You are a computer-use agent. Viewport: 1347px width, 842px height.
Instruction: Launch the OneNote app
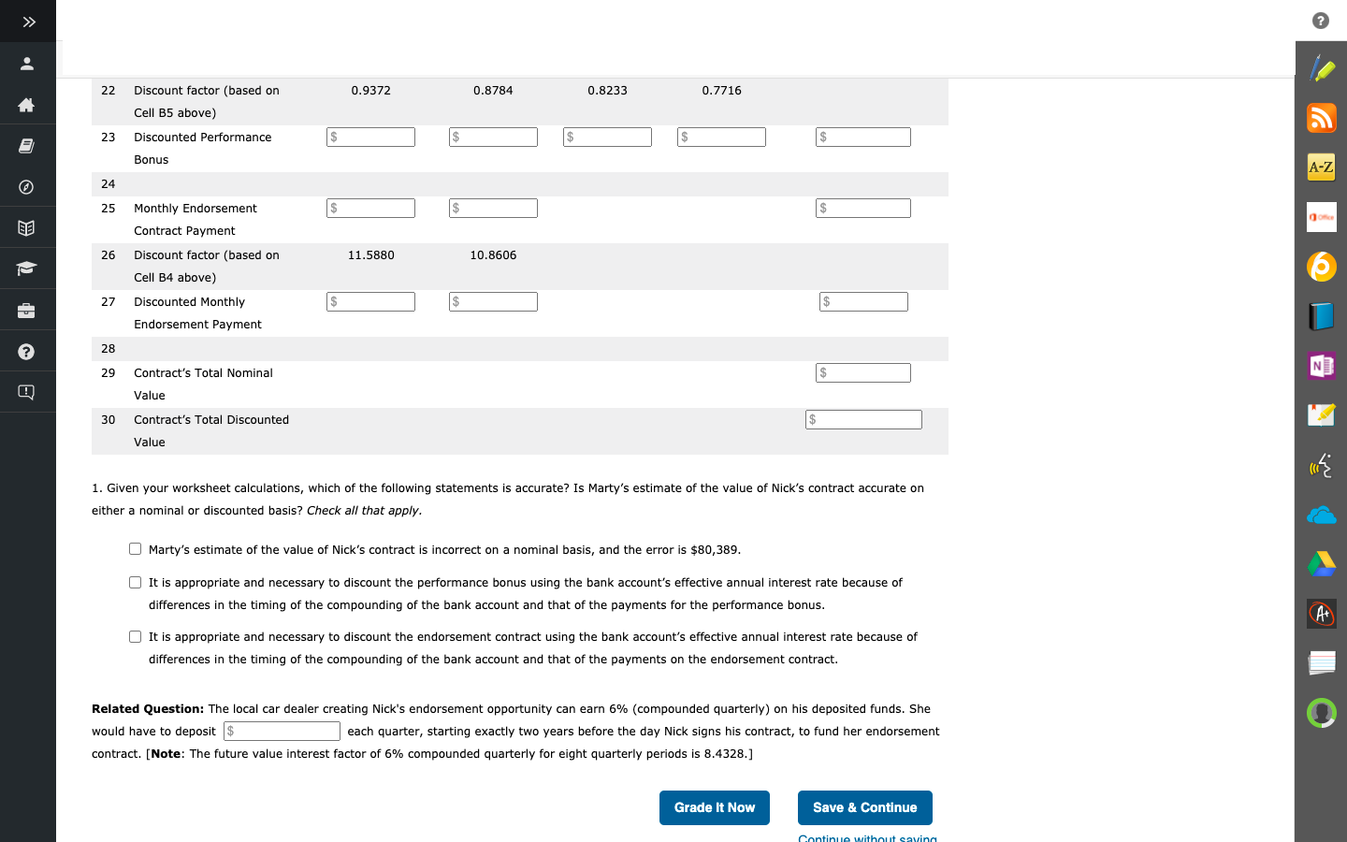tap(1322, 366)
